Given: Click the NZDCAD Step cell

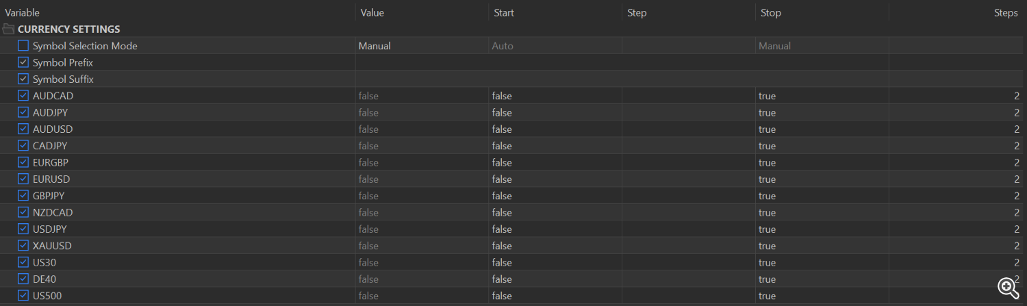Looking at the screenshot, I should pos(689,212).
